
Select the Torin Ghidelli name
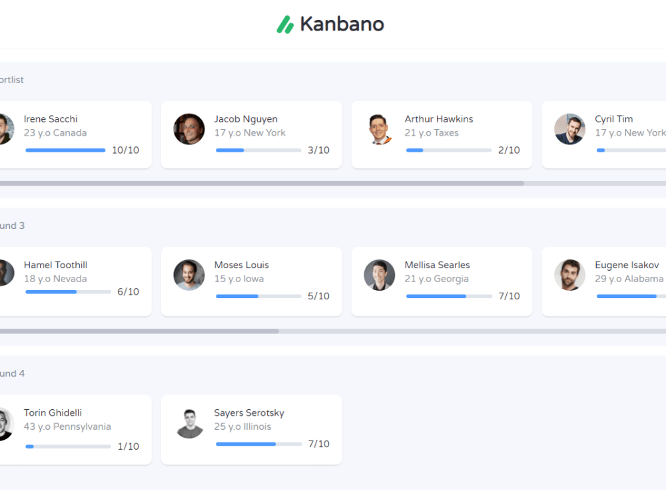point(53,413)
